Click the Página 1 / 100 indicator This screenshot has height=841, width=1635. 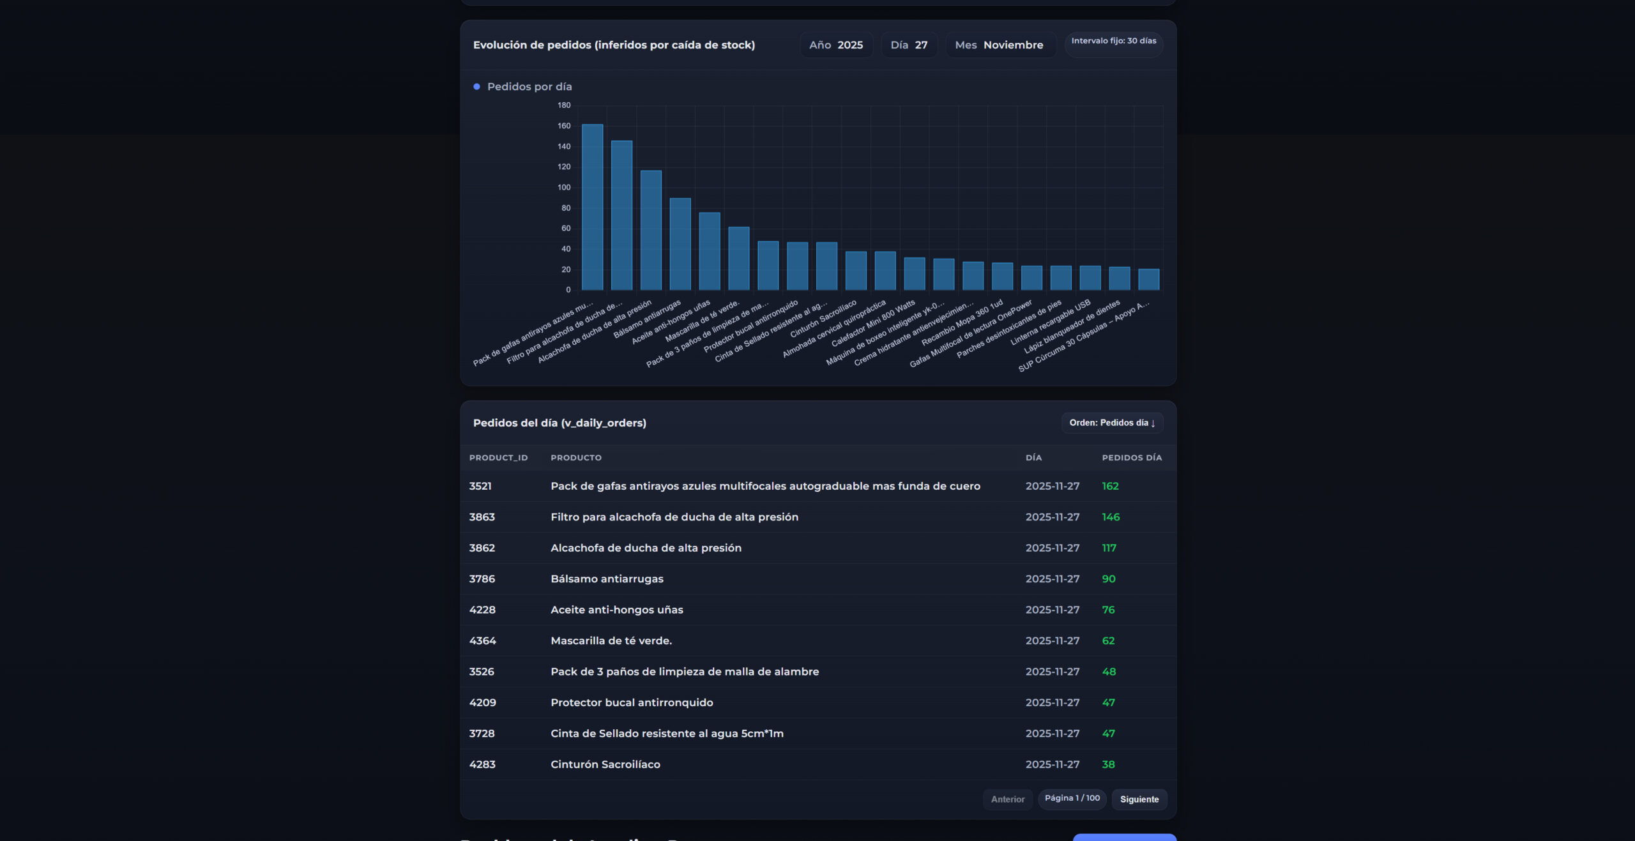pos(1072,798)
